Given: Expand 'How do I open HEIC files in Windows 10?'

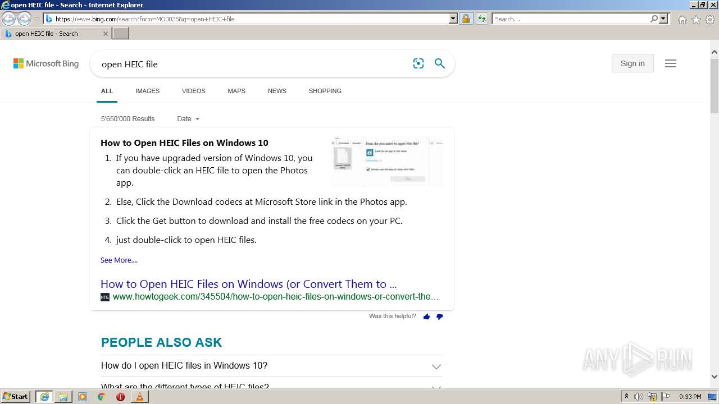Looking at the screenshot, I should [271, 366].
